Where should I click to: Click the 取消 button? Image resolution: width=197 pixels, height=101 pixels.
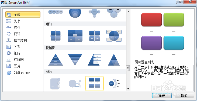click(184, 96)
